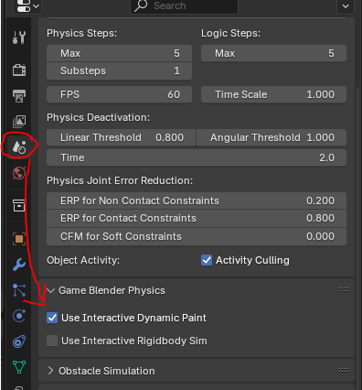
Task: Click the Game Blender Physics drag handle
Action: [344, 290]
